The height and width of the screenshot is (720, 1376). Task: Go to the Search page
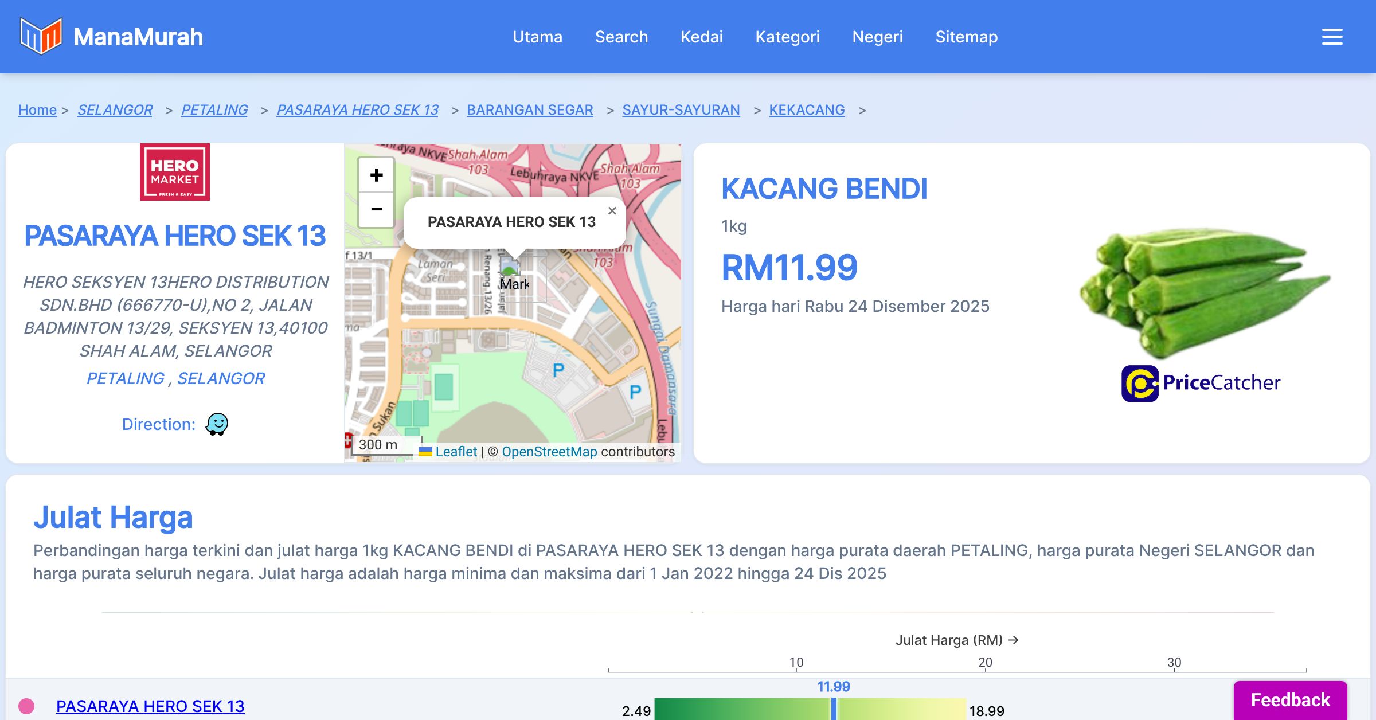(x=621, y=37)
